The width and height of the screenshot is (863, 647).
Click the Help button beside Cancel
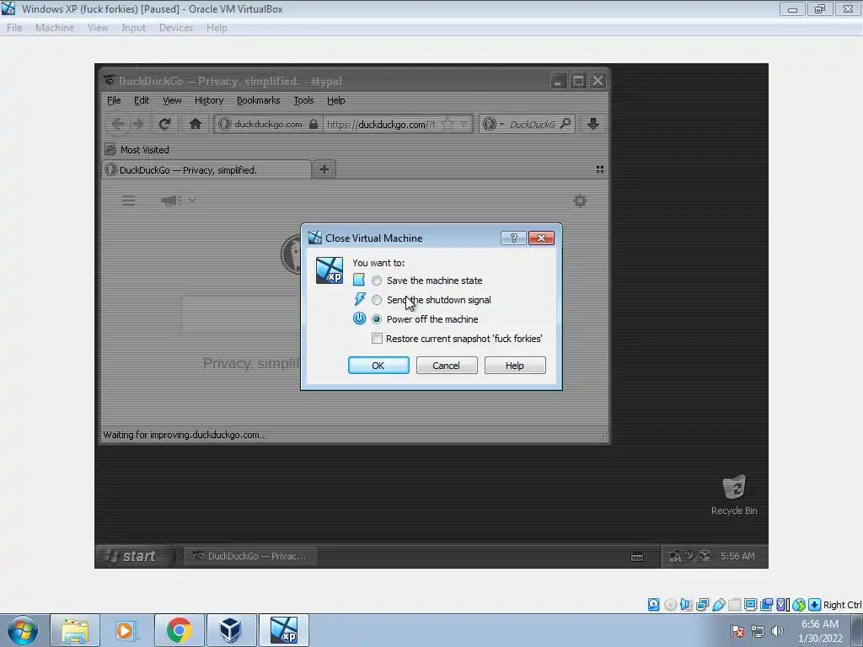point(515,366)
